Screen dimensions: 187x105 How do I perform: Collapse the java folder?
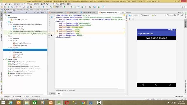[x=6, y=22]
